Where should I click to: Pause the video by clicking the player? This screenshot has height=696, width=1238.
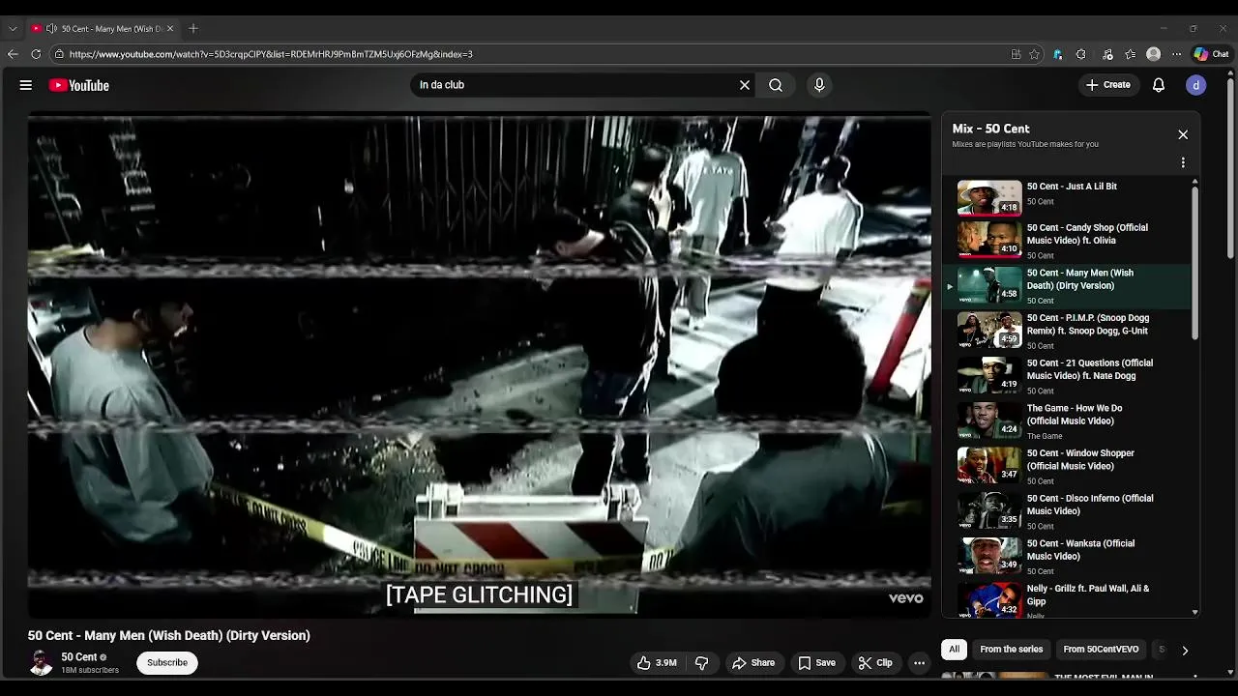480,364
